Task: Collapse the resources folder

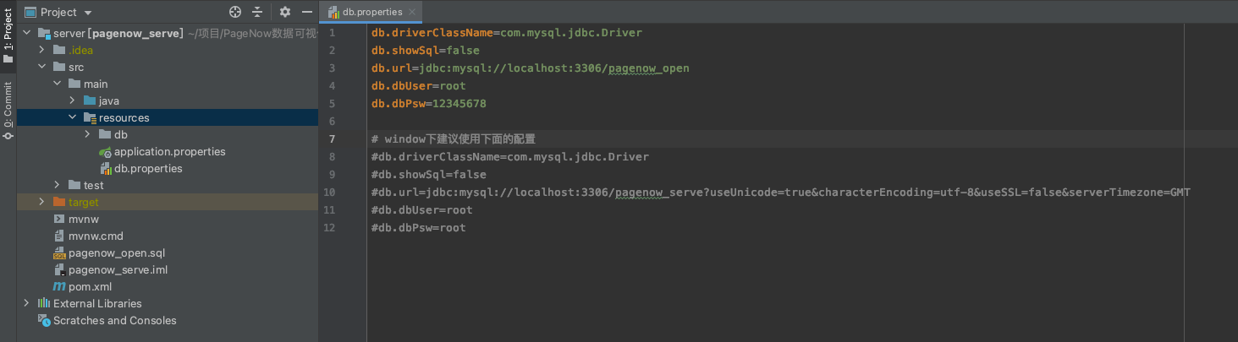Action: pyautogui.click(x=73, y=118)
